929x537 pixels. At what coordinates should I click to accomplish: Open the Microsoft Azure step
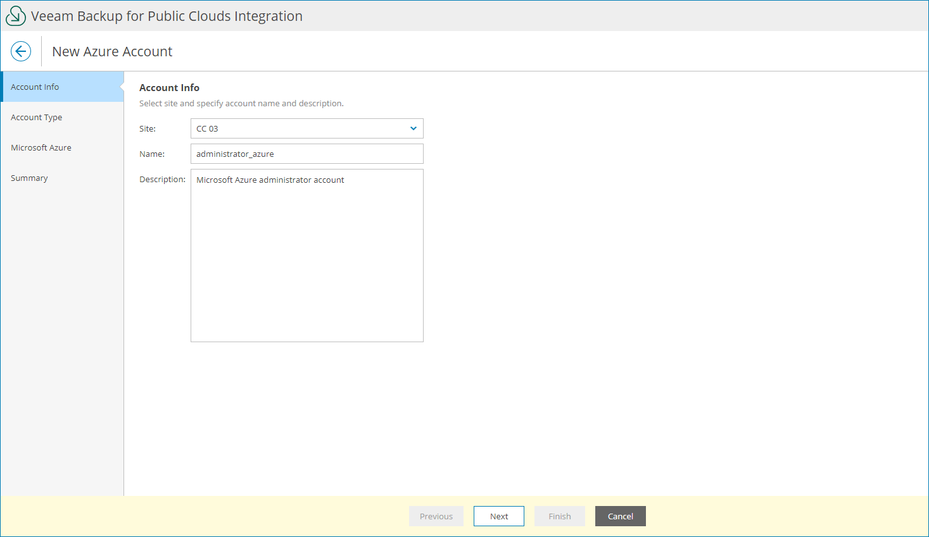tap(41, 147)
